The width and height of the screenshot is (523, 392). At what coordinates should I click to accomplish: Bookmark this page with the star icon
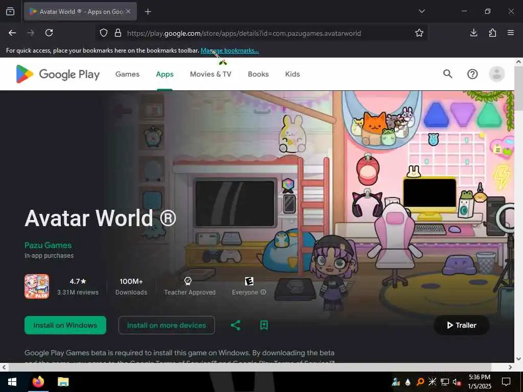click(419, 33)
